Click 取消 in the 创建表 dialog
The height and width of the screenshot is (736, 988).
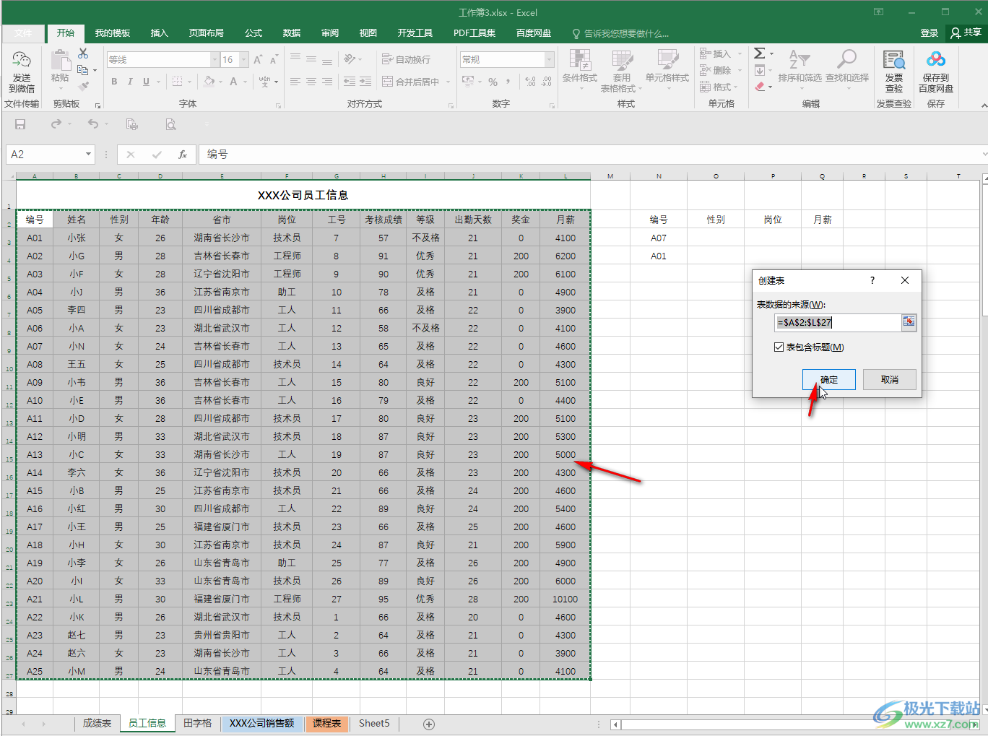[x=890, y=379]
